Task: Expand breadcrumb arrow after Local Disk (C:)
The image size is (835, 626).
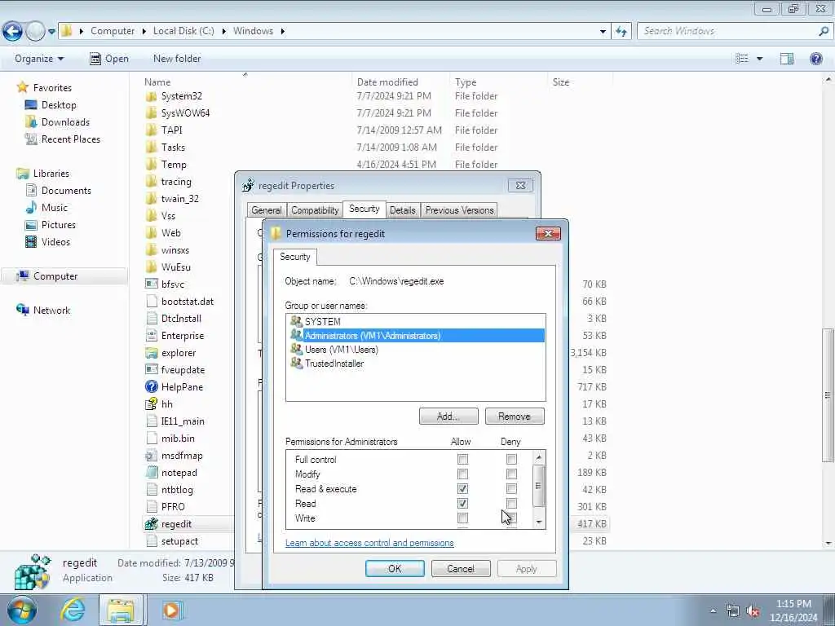Action: (223, 32)
